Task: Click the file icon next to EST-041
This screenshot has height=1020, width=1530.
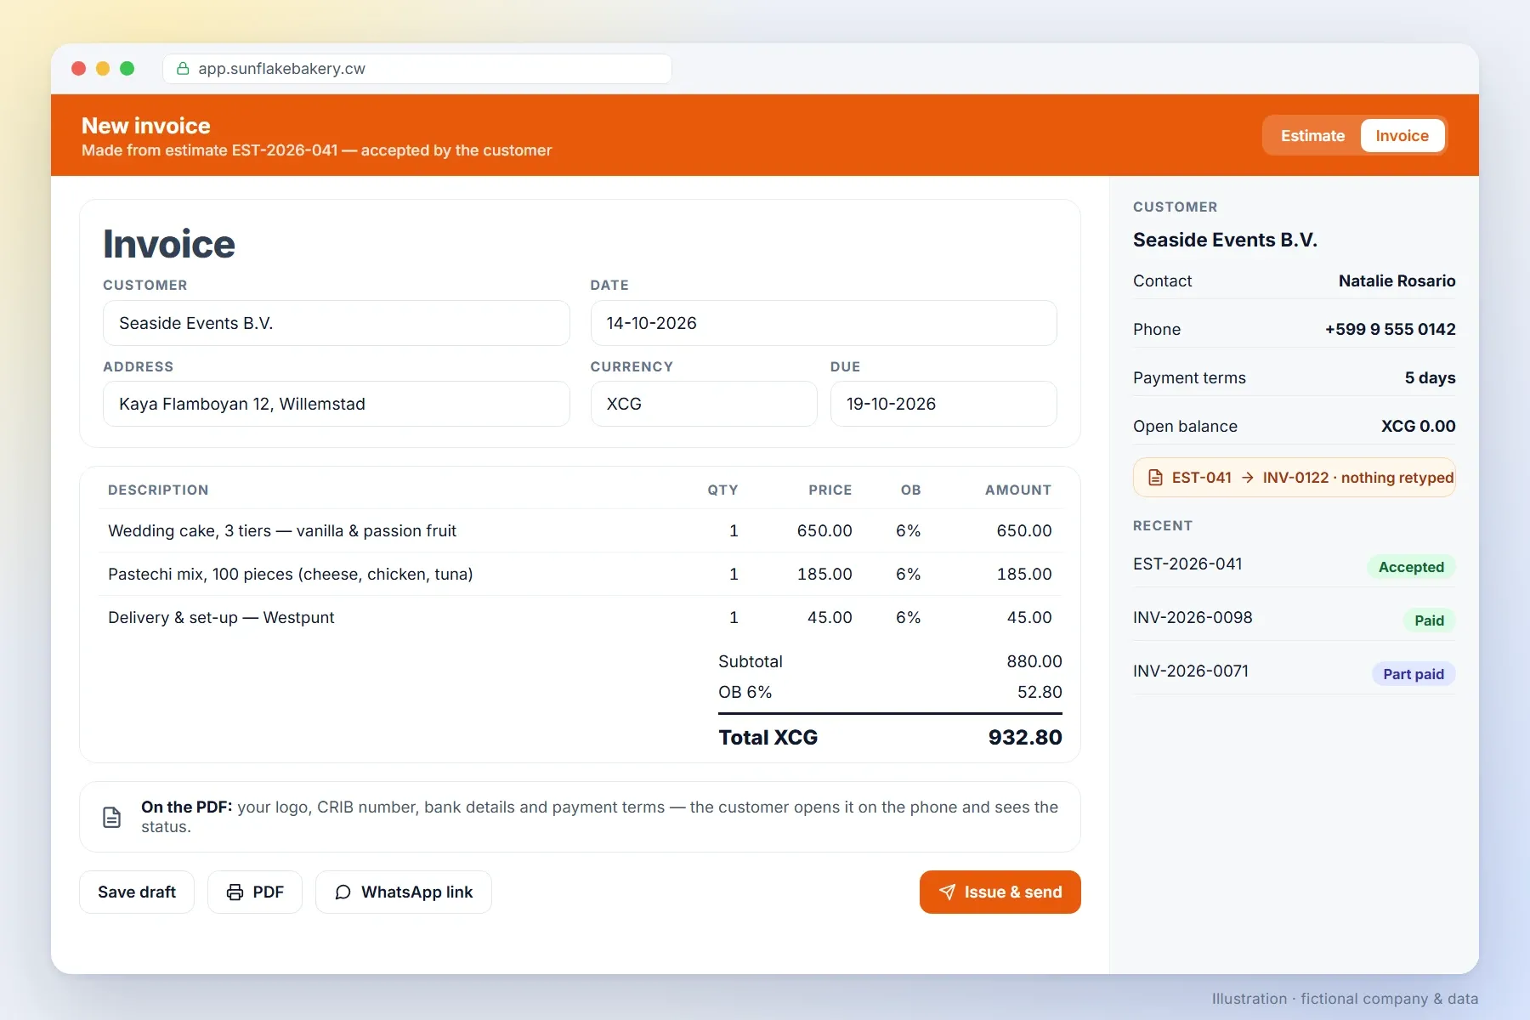Action: coord(1155,478)
